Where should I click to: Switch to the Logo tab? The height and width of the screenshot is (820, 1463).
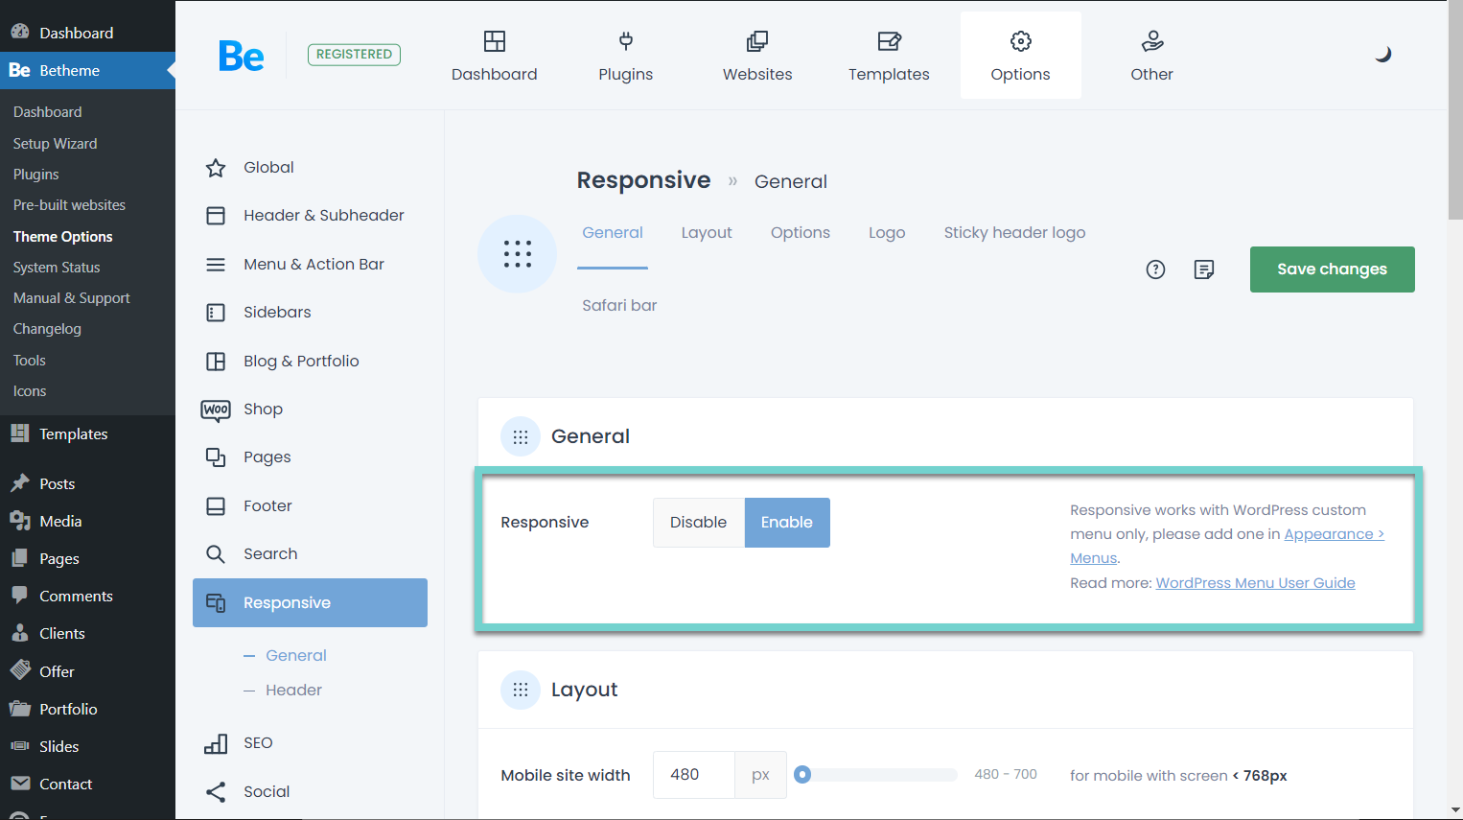tap(887, 233)
